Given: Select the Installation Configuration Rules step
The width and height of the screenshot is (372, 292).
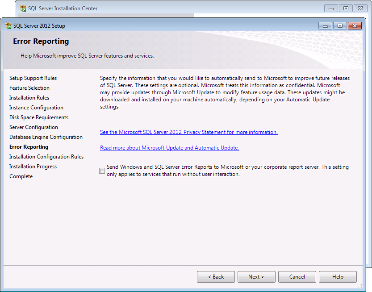Looking at the screenshot, I should pyautogui.click(x=46, y=157).
